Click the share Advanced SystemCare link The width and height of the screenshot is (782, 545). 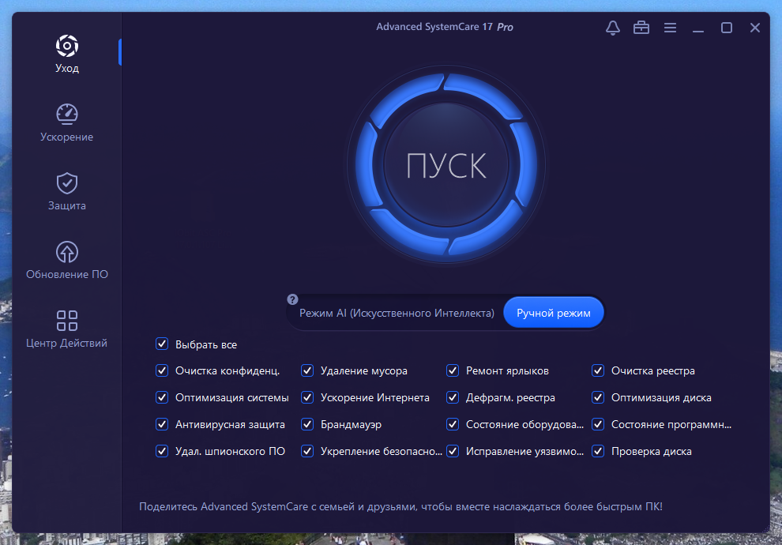tap(400, 506)
